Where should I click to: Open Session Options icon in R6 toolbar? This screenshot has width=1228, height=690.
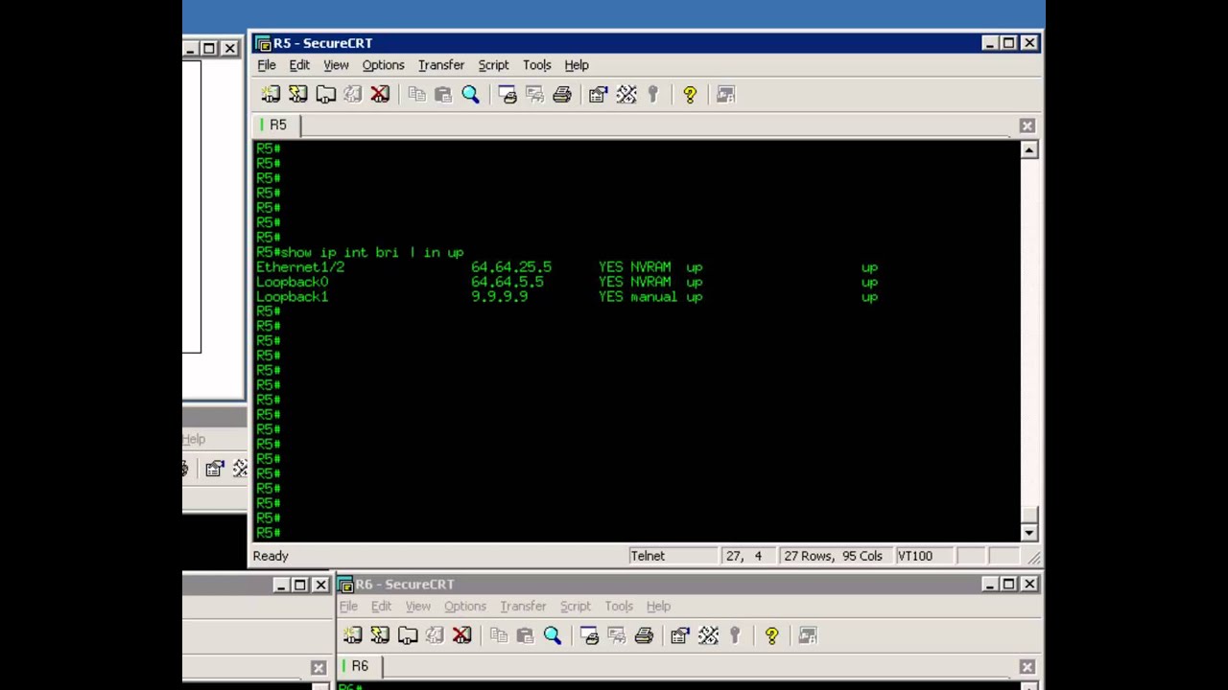point(680,635)
